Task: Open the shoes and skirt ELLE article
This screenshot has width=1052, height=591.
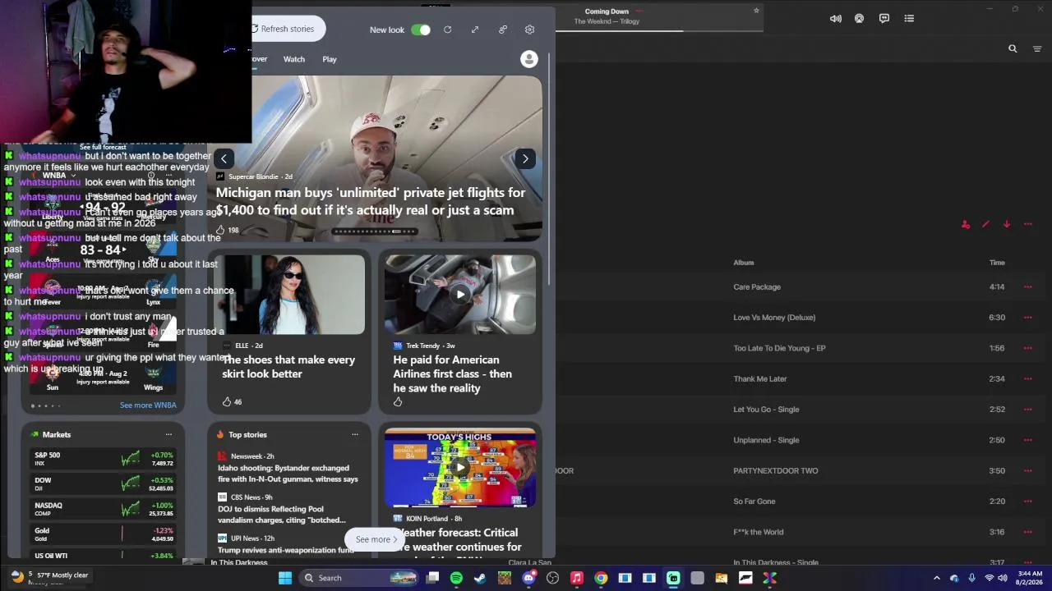Action: coord(288,366)
